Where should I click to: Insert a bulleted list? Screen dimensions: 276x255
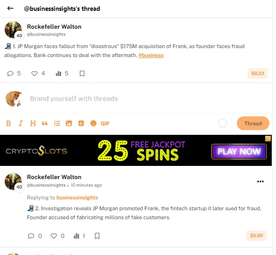(x=57, y=123)
